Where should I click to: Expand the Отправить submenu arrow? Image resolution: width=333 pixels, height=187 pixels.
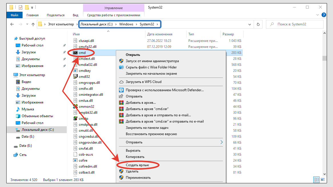[221, 142]
